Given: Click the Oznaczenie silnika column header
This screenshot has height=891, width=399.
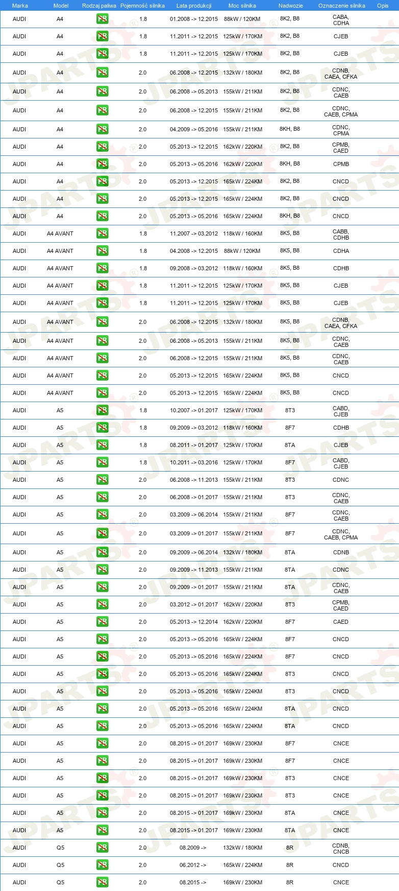Looking at the screenshot, I should 342,6.
